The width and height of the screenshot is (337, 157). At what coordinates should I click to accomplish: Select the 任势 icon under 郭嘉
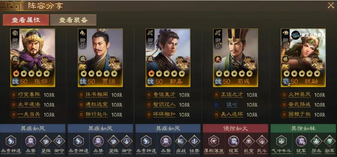coord(194,141)
